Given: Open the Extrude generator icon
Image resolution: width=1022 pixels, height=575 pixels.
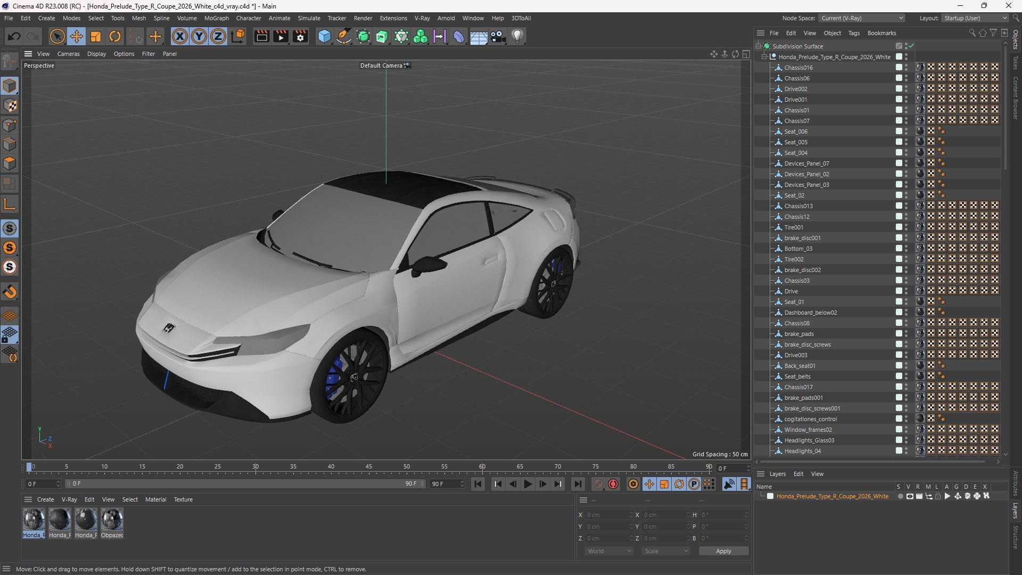Looking at the screenshot, I should [382, 36].
